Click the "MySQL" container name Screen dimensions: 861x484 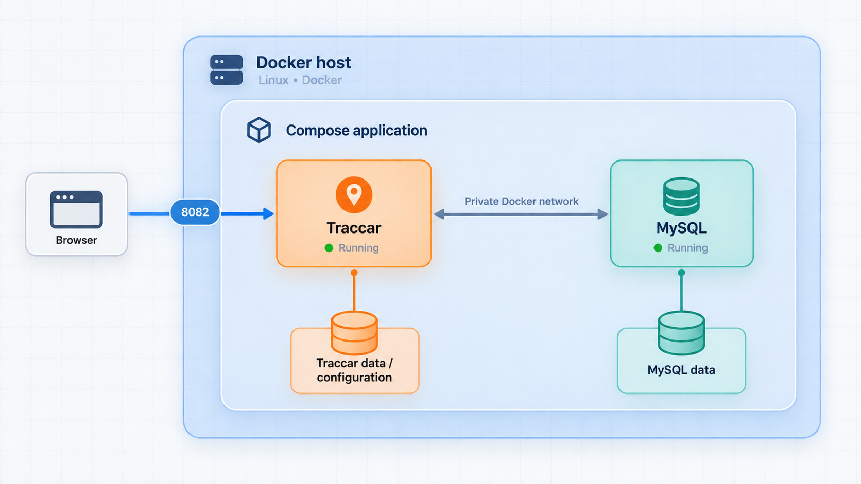coord(681,228)
